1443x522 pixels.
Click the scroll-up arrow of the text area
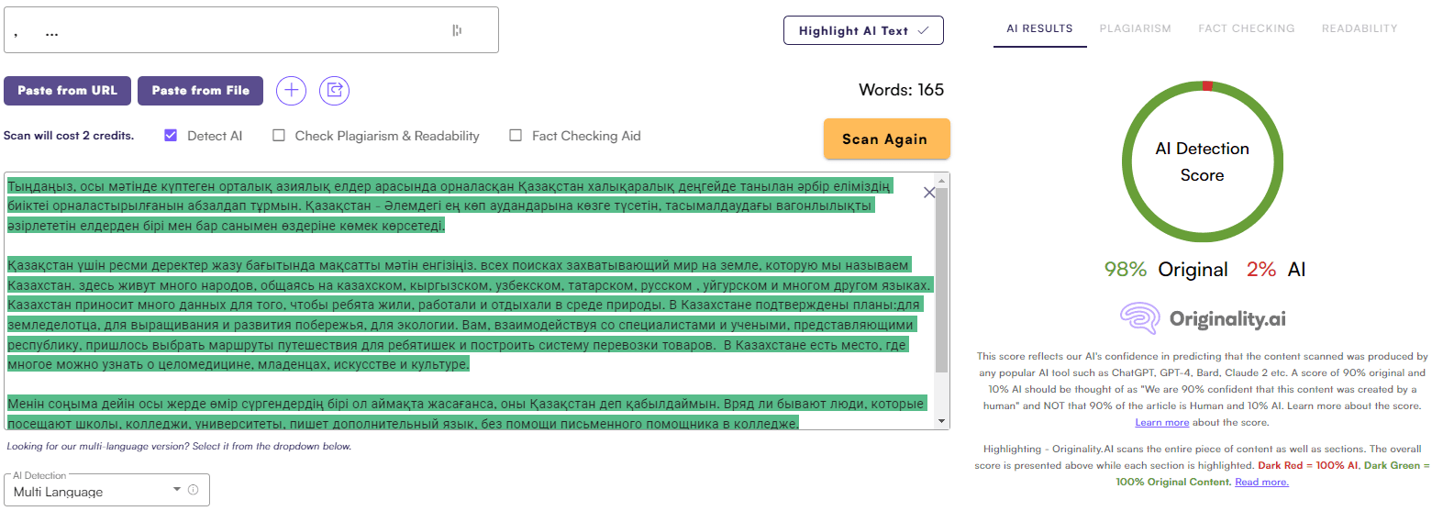pyautogui.click(x=941, y=181)
